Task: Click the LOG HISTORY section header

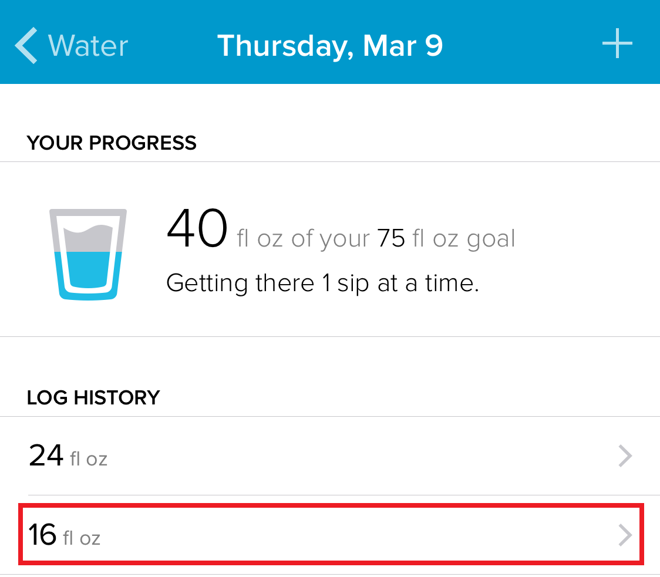Action: [93, 397]
